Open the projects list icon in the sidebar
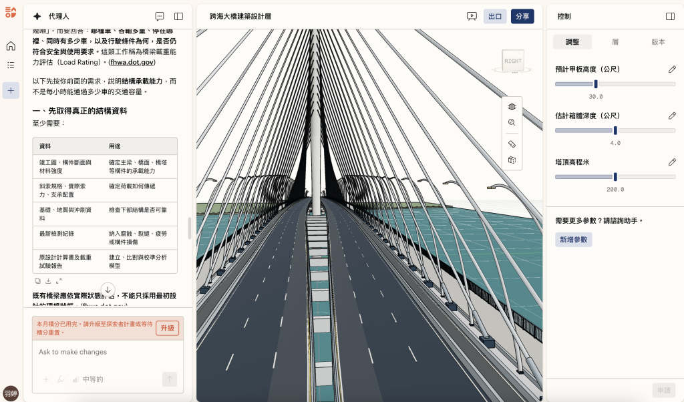The image size is (684, 402). tap(11, 65)
